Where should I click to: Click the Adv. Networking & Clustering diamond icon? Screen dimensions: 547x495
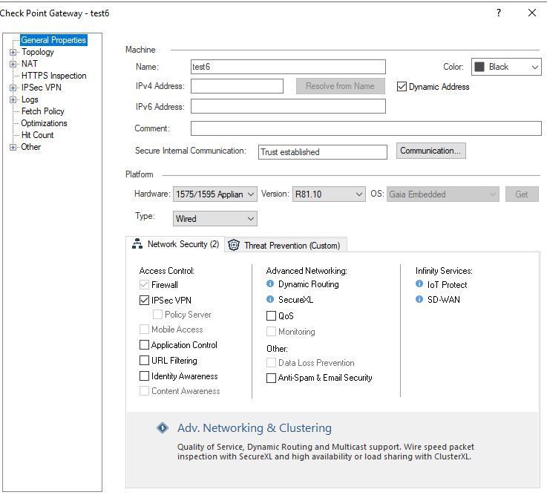point(163,428)
